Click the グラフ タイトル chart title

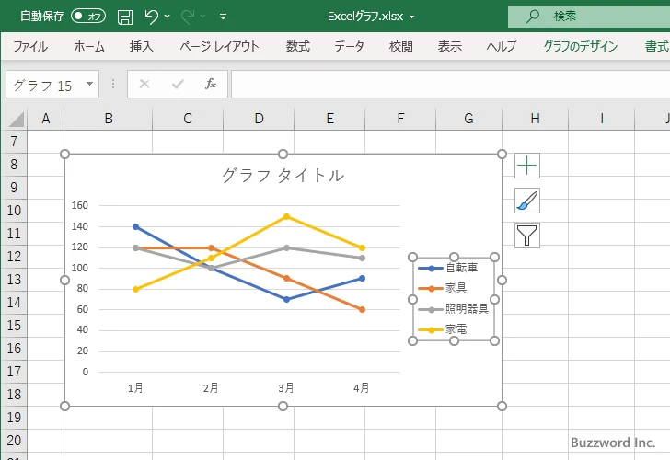point(283,176)
